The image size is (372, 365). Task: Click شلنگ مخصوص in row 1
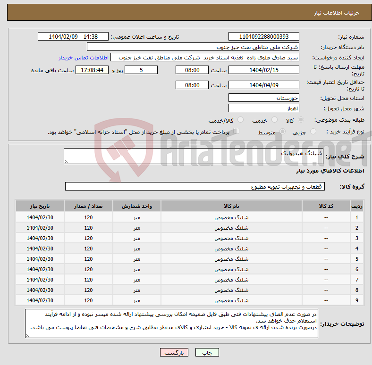(231, 217)
